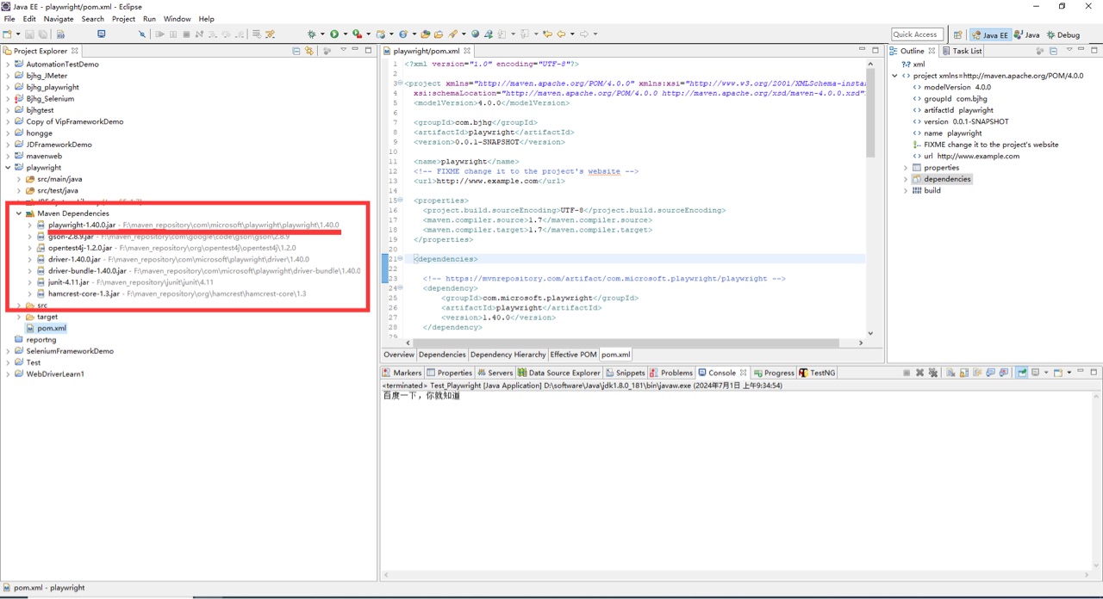Image resolution: width=1103 pixels, height=599 pixels.
Task: Switch to the Task List tab
Action: point(962,51)
